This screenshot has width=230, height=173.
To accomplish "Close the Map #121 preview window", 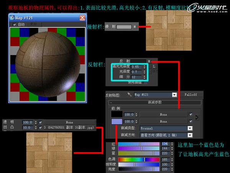I will coord(82,18).
